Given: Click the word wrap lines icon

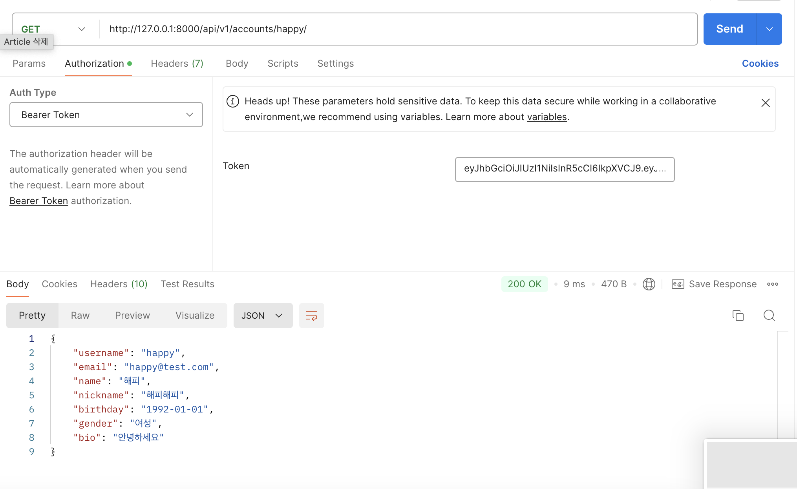Looking at the screenshot, I should click(x=311, y=316).
